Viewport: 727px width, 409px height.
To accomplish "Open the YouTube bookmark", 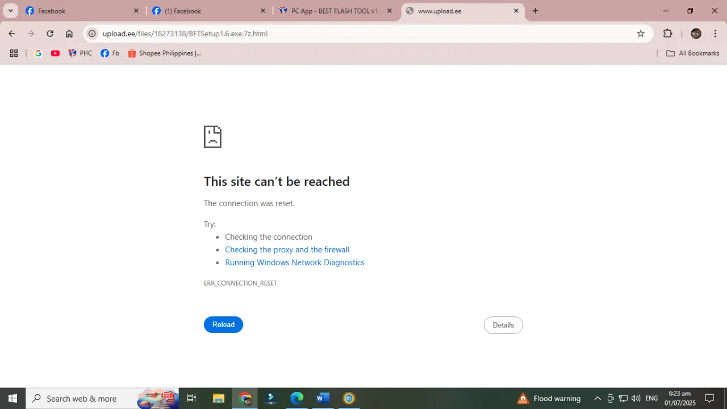I will [55, 53].
